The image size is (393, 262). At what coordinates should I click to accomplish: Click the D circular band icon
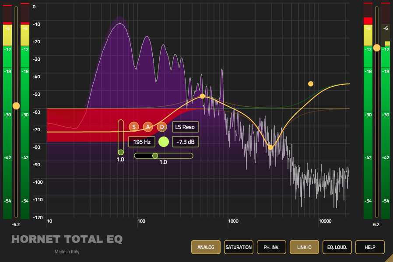pyautogui.click(x=162, y=127)
